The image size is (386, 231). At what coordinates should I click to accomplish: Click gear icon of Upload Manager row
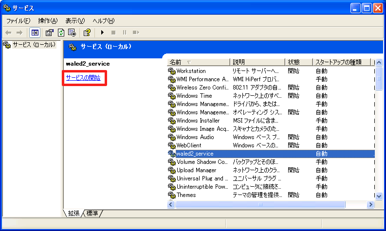[x=172, y=170]
